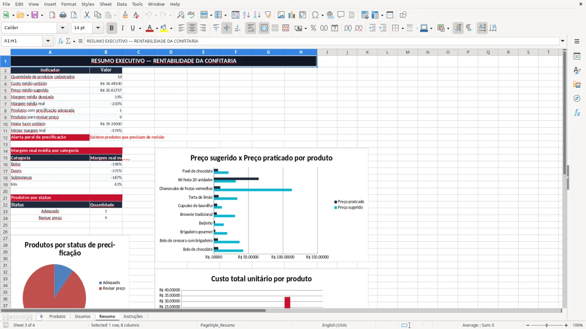Open the Data menu
The image size is (586, 329).
pos(122,4)
